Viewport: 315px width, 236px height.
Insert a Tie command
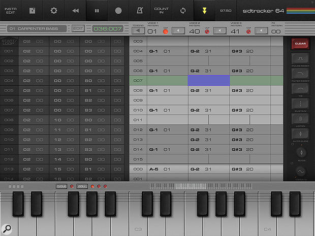pos(300,89)
